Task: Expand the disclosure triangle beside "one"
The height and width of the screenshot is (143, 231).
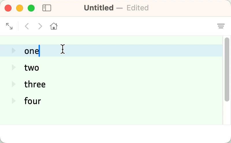Action: click(x=14, y=51)
